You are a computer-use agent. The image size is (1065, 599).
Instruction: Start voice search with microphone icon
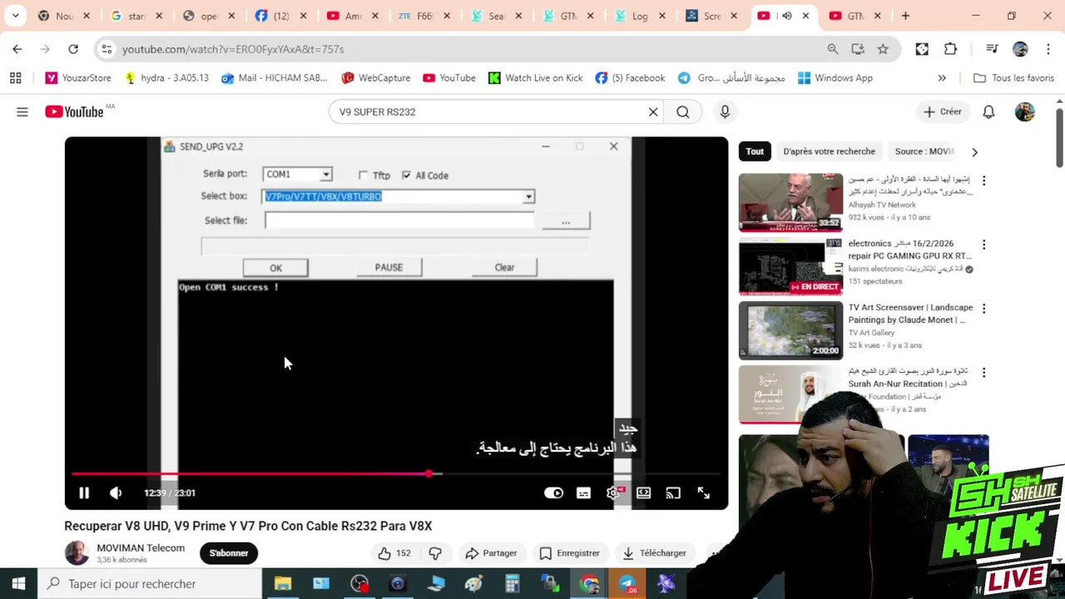coord(725,111)
